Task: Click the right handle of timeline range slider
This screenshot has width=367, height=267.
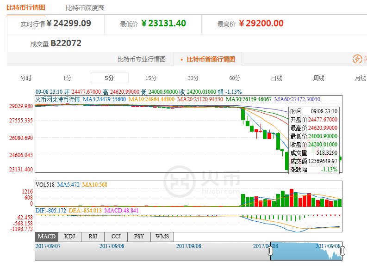Action: pyautogui.click(x=342, y=251)
